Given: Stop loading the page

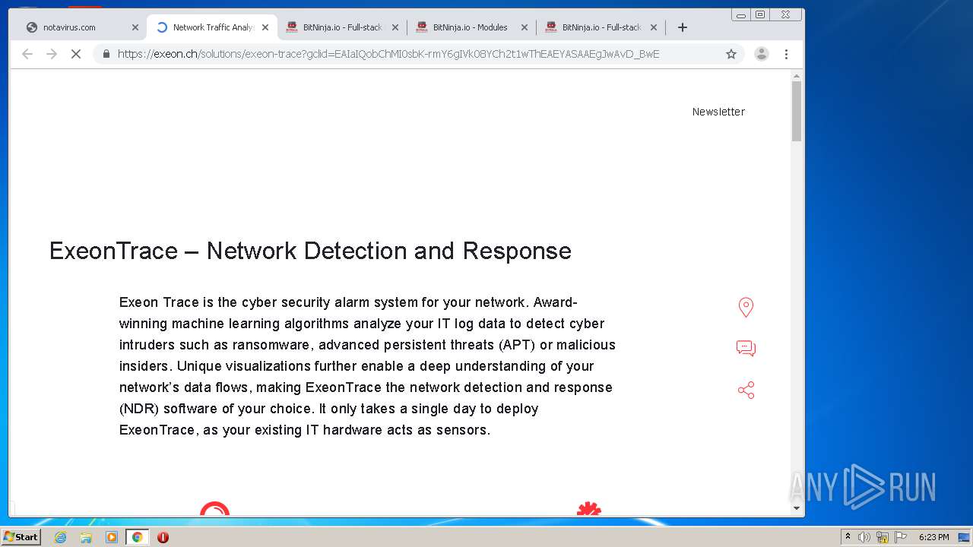Looking at the screenshot, I should pos(76,54).
